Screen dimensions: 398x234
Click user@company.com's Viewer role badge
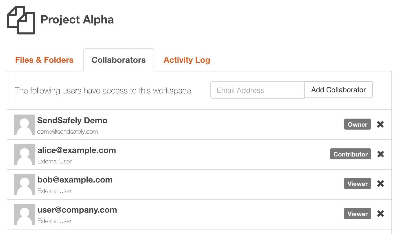[x=358, y=214]
